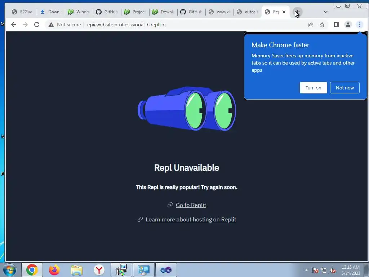The image size is (369, 277).
Task: Open the Windows Start menu
Action: click(10, 270)
